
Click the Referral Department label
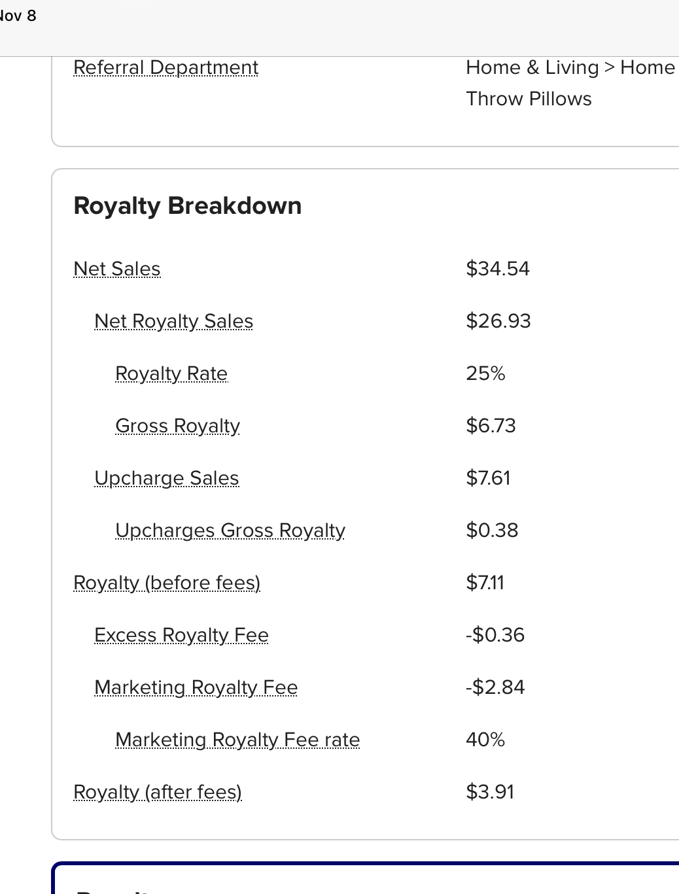coord(166,67)
